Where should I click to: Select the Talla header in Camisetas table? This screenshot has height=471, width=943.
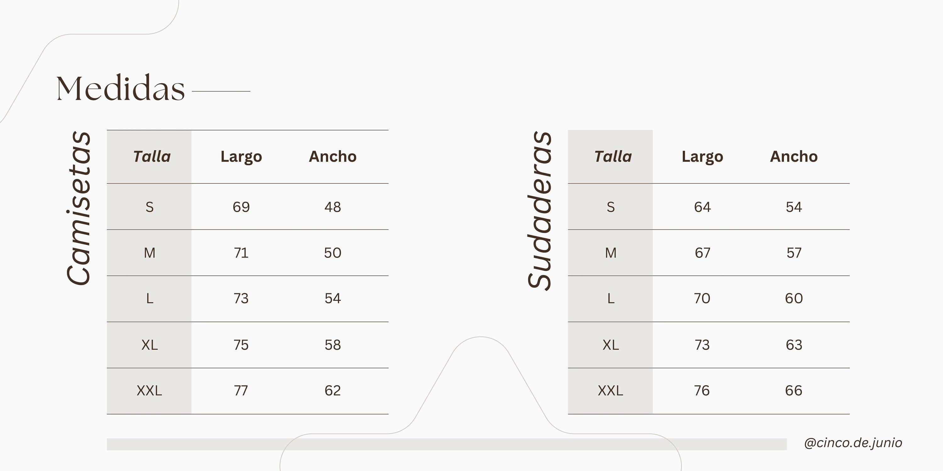pos(152,156)
